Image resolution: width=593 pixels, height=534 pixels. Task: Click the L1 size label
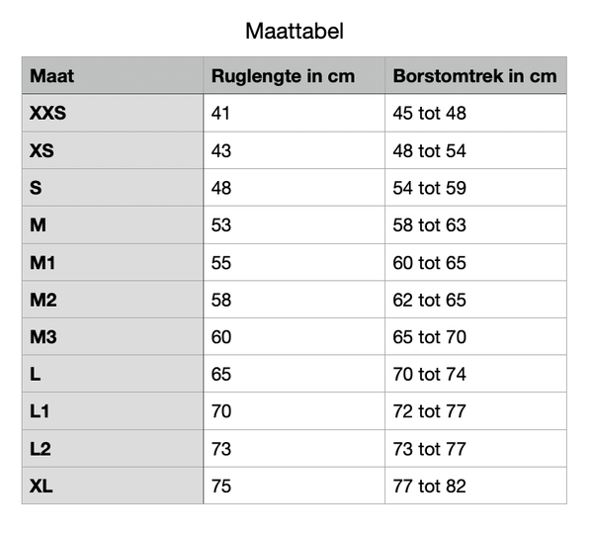tap(41, 411)
